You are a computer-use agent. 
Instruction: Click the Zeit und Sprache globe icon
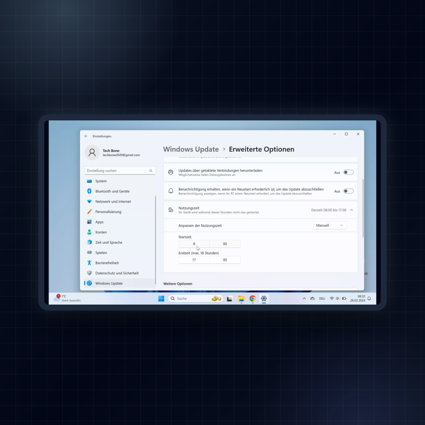(x=89, y=242)
